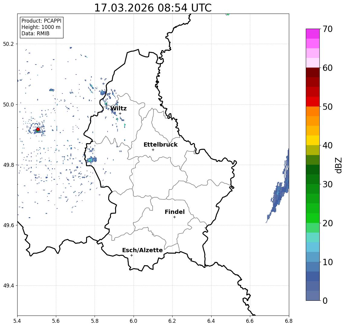Click the red radar location dot
346x327 pixels.
38,129
